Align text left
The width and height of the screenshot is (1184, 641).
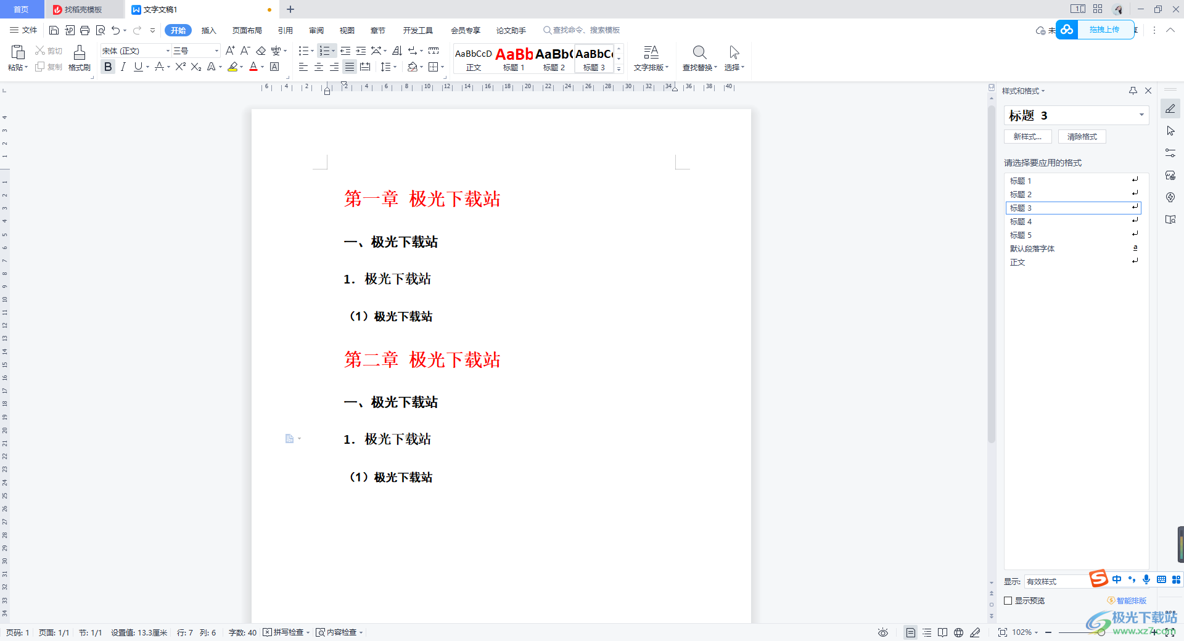coord(303,67)
